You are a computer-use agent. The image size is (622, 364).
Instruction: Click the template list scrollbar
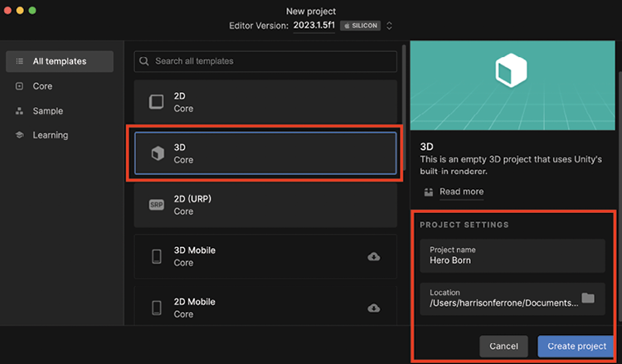point(404,107)
